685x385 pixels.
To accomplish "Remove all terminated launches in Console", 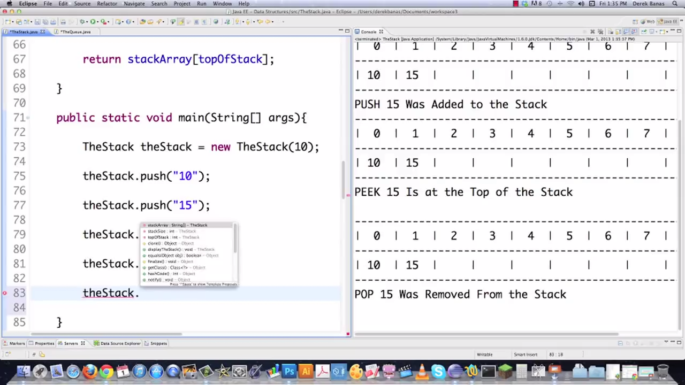I will click(600, 32).
